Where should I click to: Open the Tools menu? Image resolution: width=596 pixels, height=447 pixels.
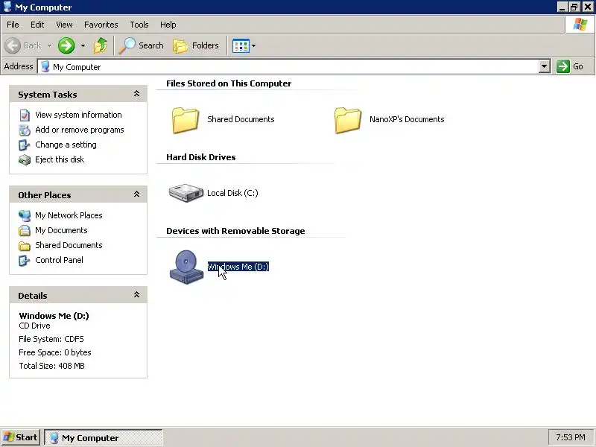coord(139,25)
